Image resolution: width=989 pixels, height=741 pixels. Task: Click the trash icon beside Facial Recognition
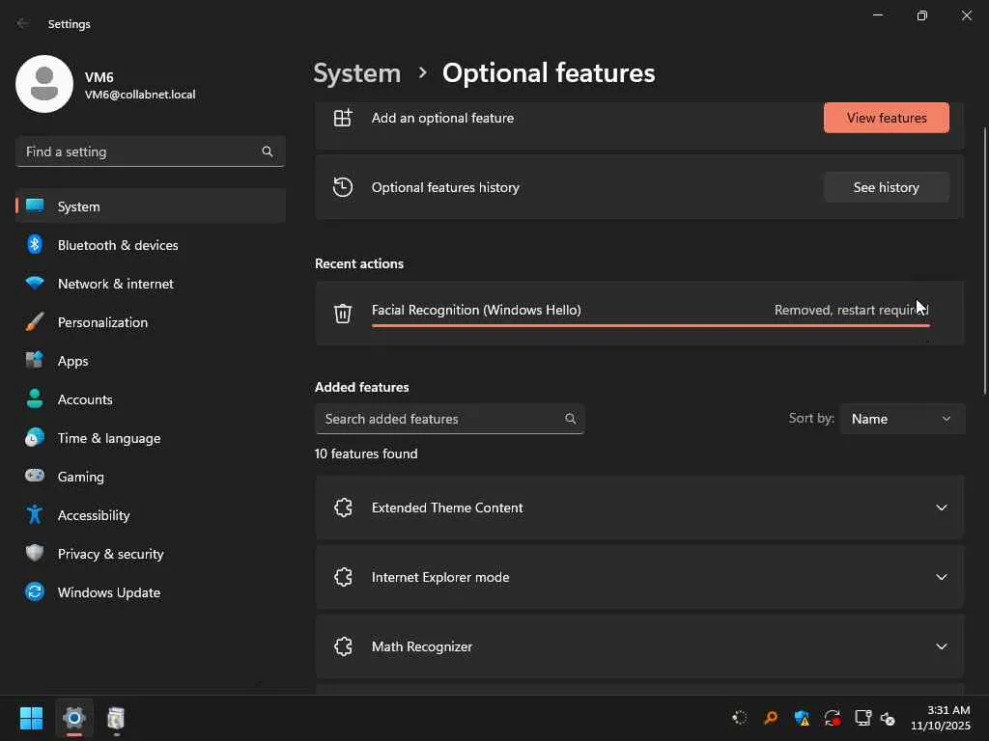pos(343,312)
